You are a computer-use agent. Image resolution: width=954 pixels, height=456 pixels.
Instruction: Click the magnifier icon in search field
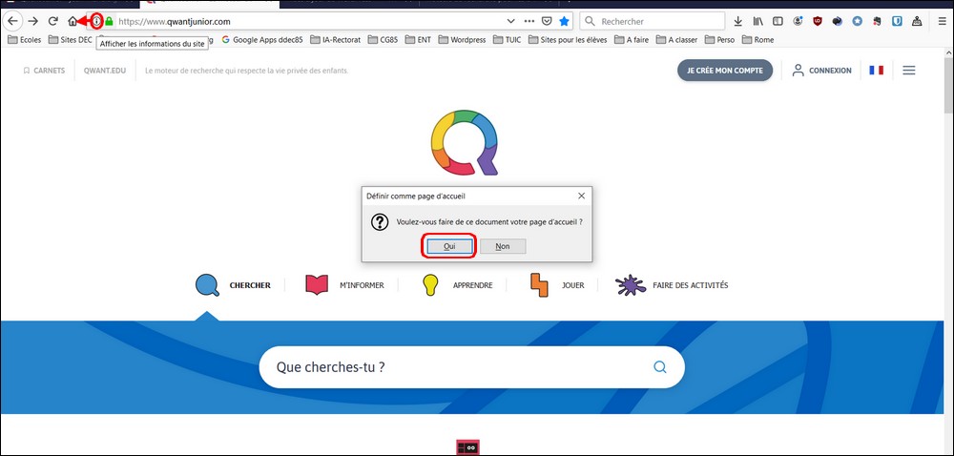660,367
